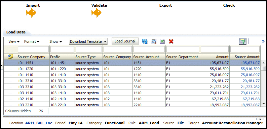Screen dimensions: 267x129
Task: Sort by the Source Amount column header
Action: (245, 57)
